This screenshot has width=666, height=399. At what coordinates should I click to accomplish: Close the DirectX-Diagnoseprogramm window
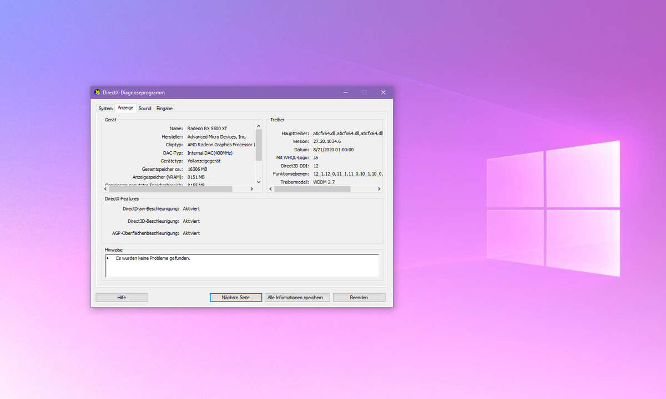click(383, 93)
